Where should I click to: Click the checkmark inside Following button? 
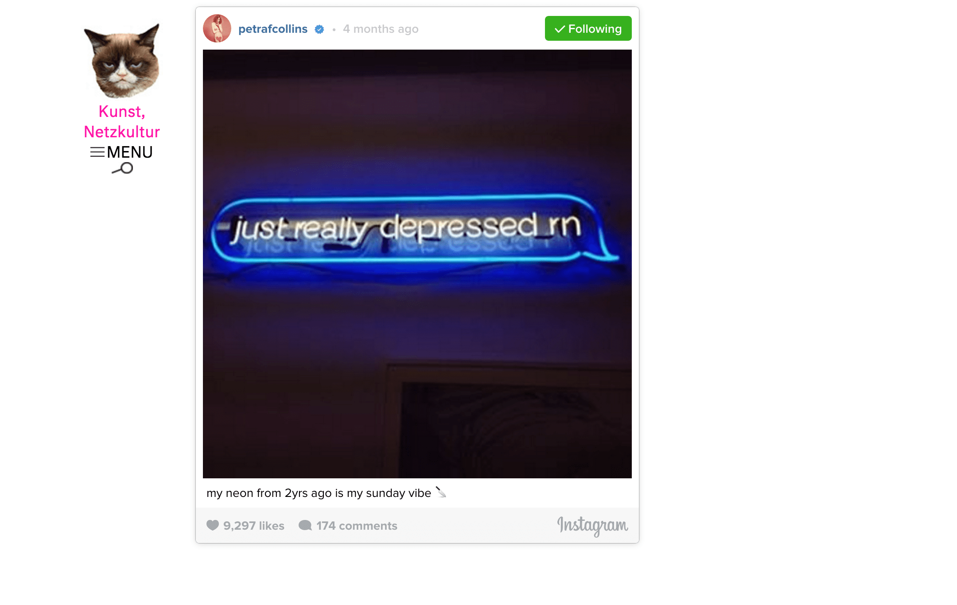tap(560, 29)
